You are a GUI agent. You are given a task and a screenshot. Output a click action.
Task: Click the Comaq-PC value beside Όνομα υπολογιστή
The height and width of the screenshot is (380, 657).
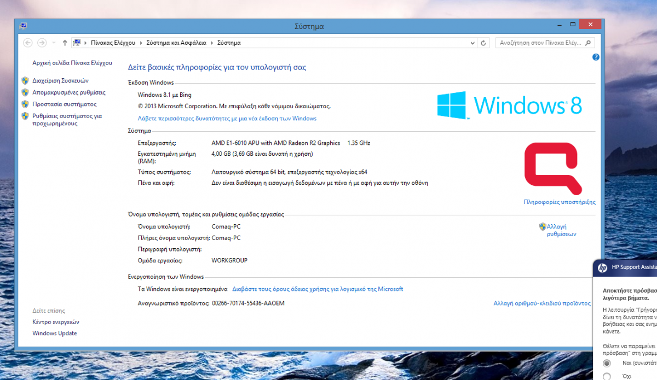pyautogui.click(x=226, y=226)
